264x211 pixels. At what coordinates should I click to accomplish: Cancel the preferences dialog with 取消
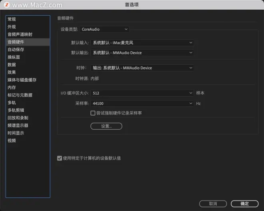[213, 204]
